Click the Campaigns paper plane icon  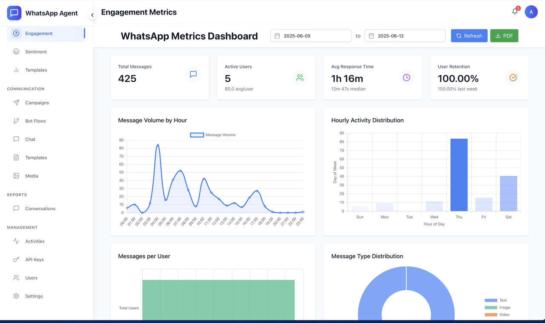tap(16, 103)
